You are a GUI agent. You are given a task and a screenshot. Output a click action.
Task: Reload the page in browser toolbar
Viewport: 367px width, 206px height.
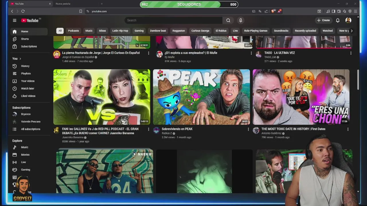tap(23, 11)
